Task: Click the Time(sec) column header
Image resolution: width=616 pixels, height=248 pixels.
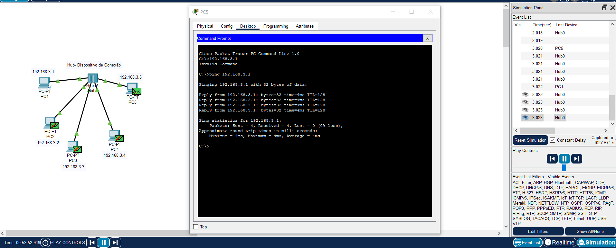Action: tap(542, 25)
